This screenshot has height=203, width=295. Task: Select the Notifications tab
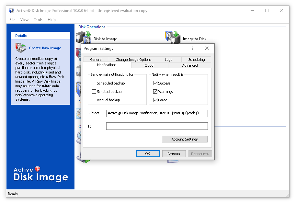(107, 65)
